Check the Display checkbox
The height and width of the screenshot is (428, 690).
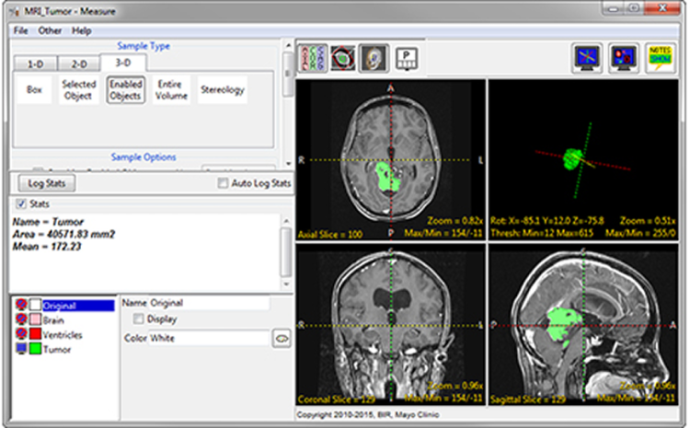139,319
